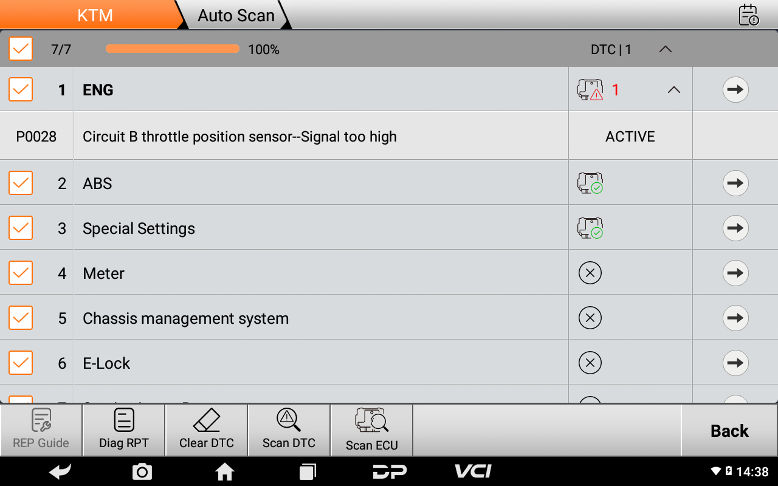Open the log report icon top right
778x486 pixels.
(x=749, y=15)
